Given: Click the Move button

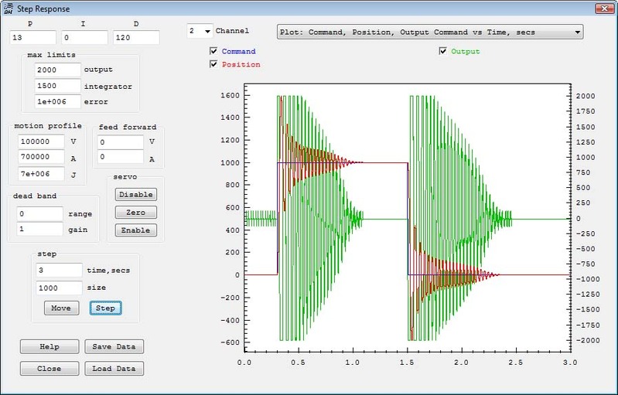Looking at the screenshot, I should pos(61,308).
